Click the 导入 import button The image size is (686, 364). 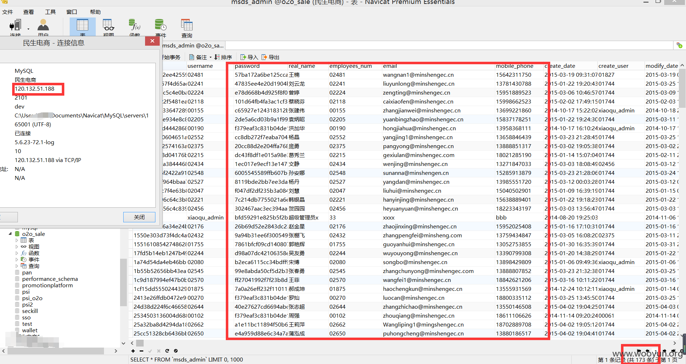click(249, 57)
